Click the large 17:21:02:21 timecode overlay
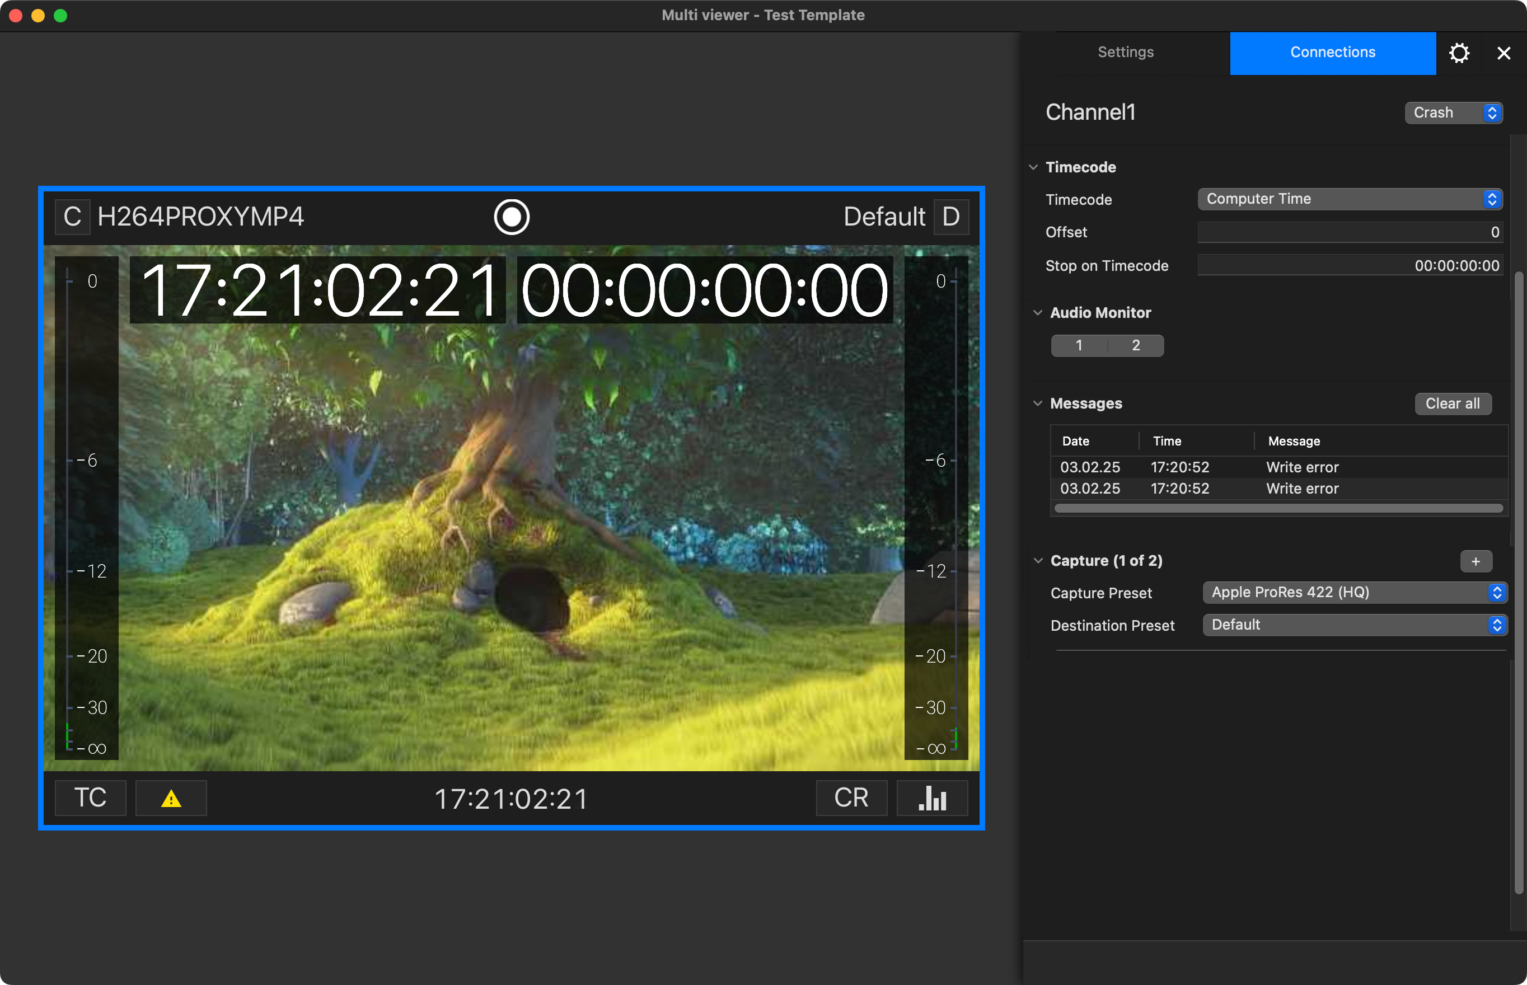 pyautogui.click(x=317, y=290)
